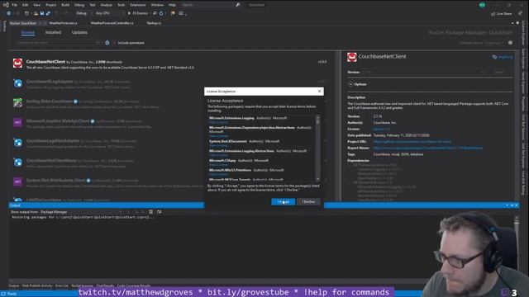The width and height of the screenshot is (529, 297).
Task: Click the I Decline button
Action: click(x=308, y=201)
